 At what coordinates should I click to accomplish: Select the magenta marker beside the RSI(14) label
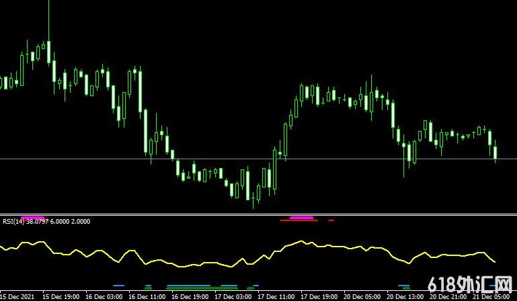[x=32, y=218]
